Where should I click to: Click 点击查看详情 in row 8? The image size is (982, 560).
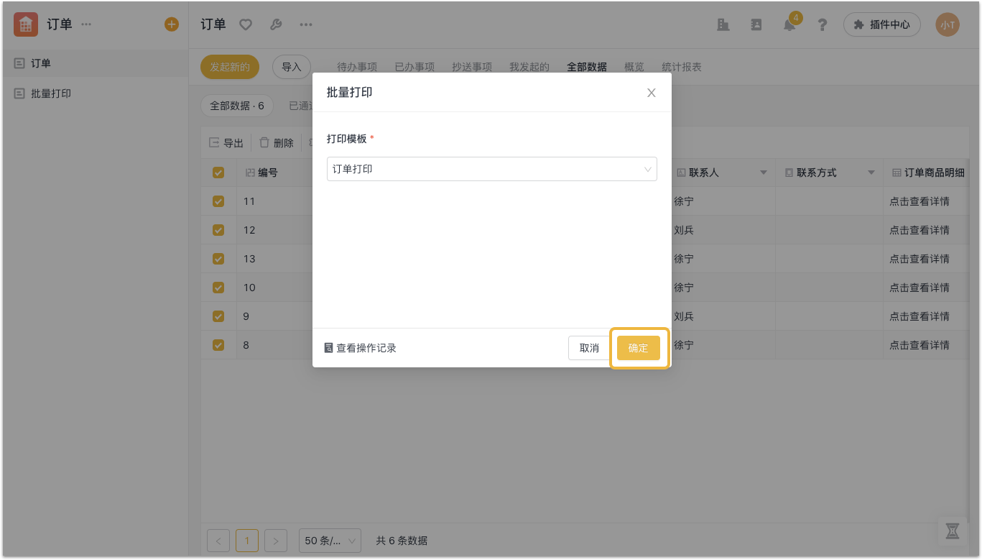(920, 345)
